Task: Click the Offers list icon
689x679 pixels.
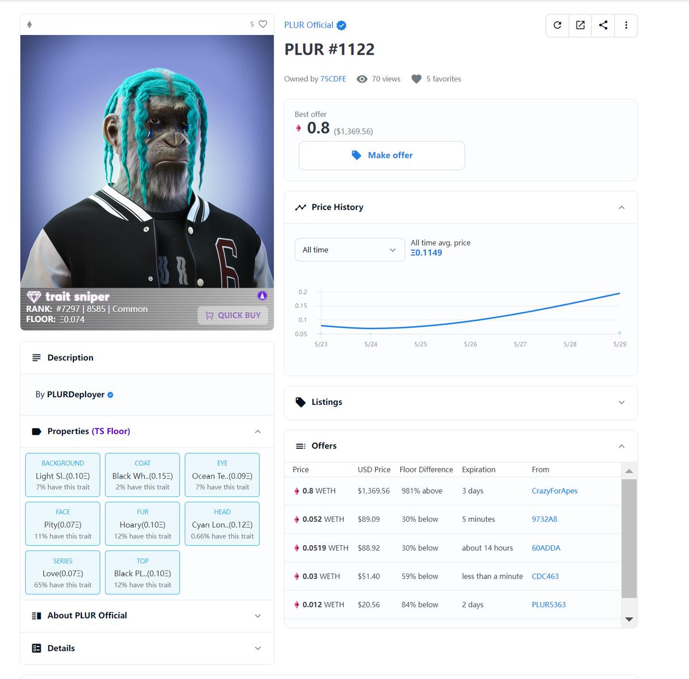Action: (x=300, y=446)
